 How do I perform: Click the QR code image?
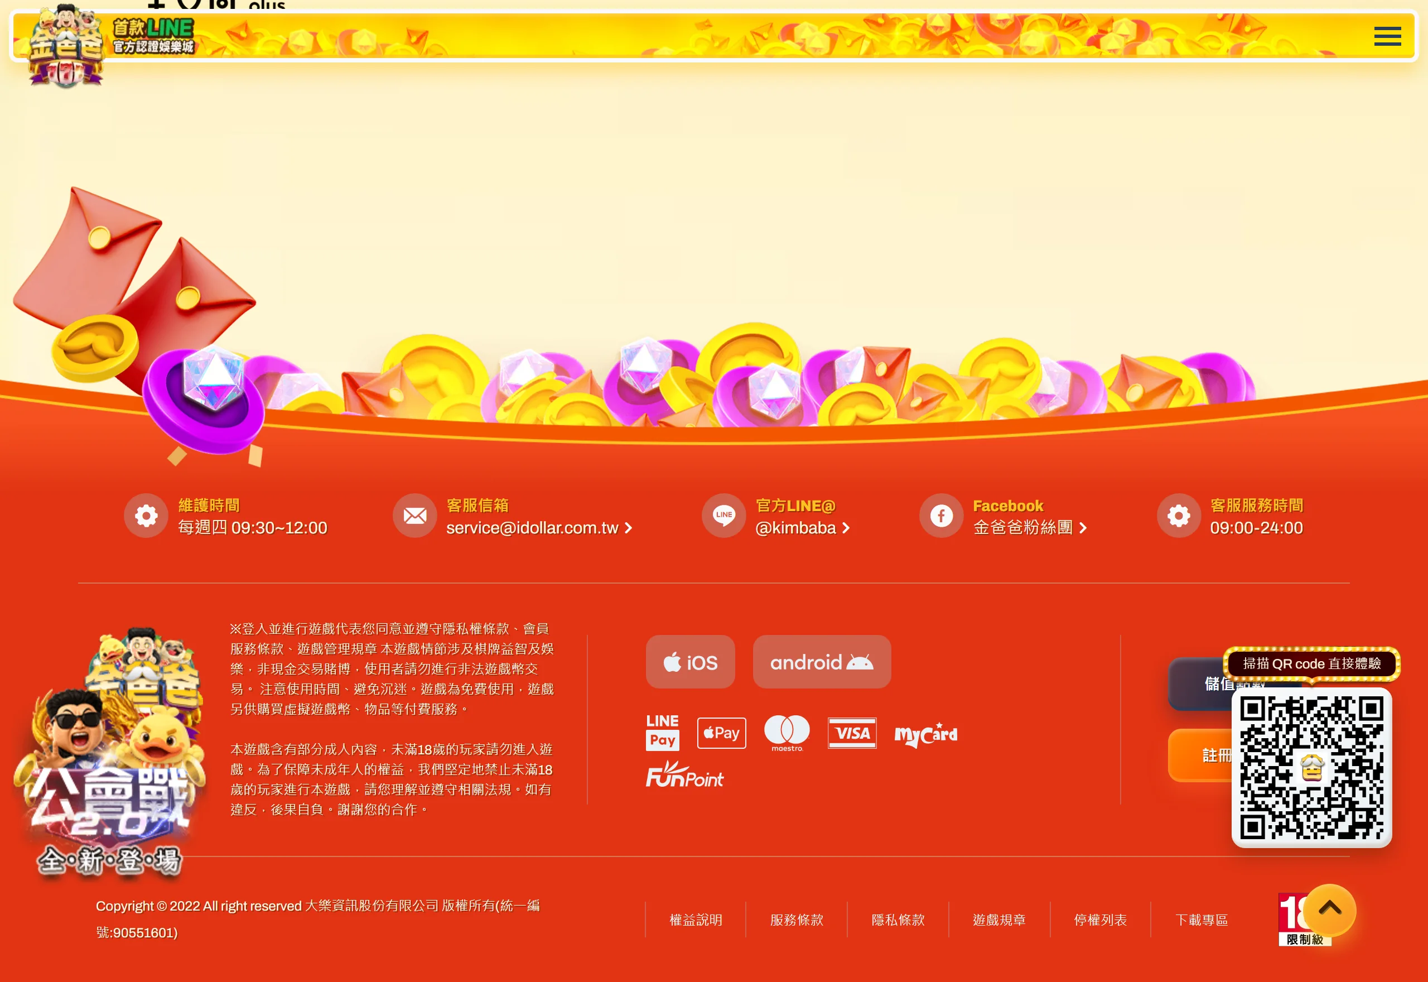(1312, 768)
